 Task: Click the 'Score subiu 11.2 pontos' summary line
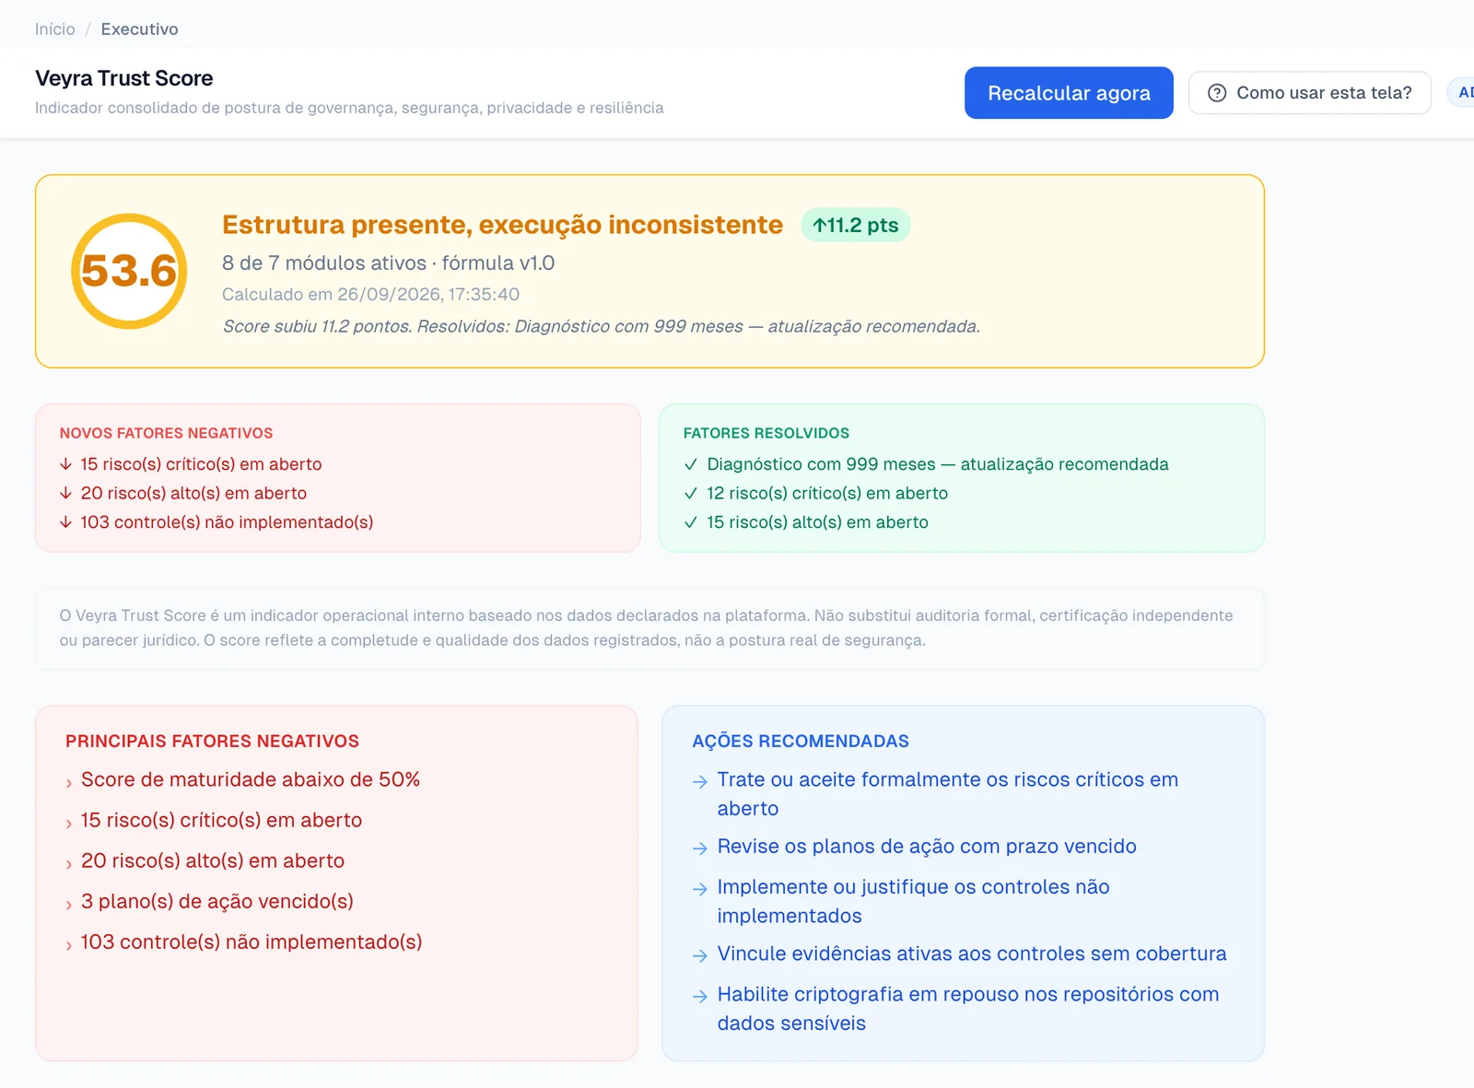pyautogui.click(x=601, y=327)
